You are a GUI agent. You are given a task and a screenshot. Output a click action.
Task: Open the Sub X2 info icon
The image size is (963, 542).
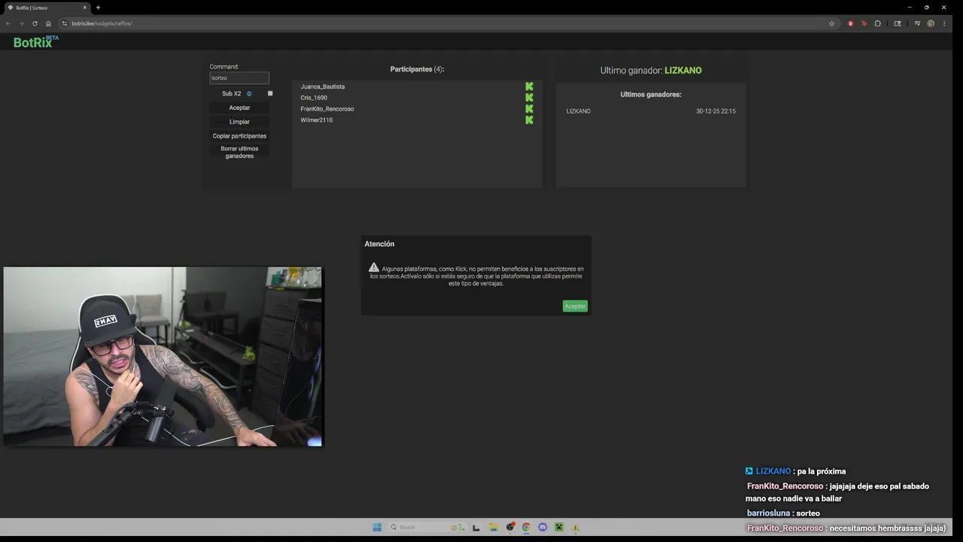pos(249,93)
